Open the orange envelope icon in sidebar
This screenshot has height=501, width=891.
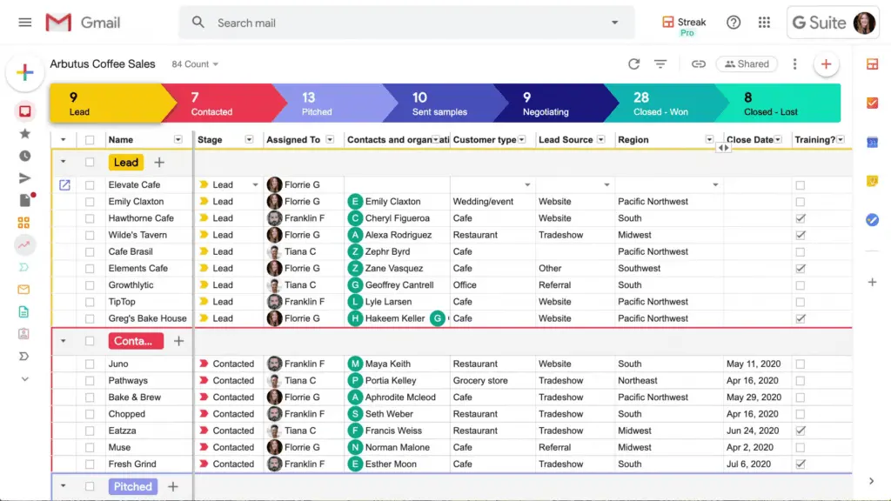pos(23,290)
